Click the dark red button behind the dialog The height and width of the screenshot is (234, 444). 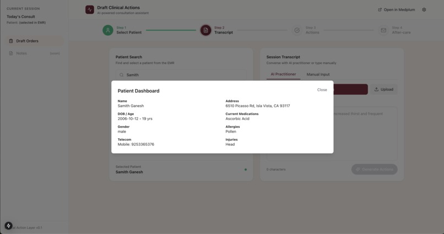click(350, 89)
